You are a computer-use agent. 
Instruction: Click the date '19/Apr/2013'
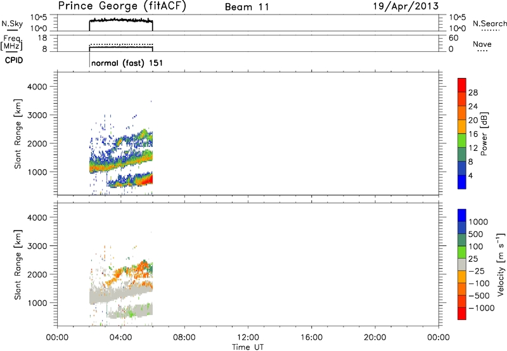[406, 6]
